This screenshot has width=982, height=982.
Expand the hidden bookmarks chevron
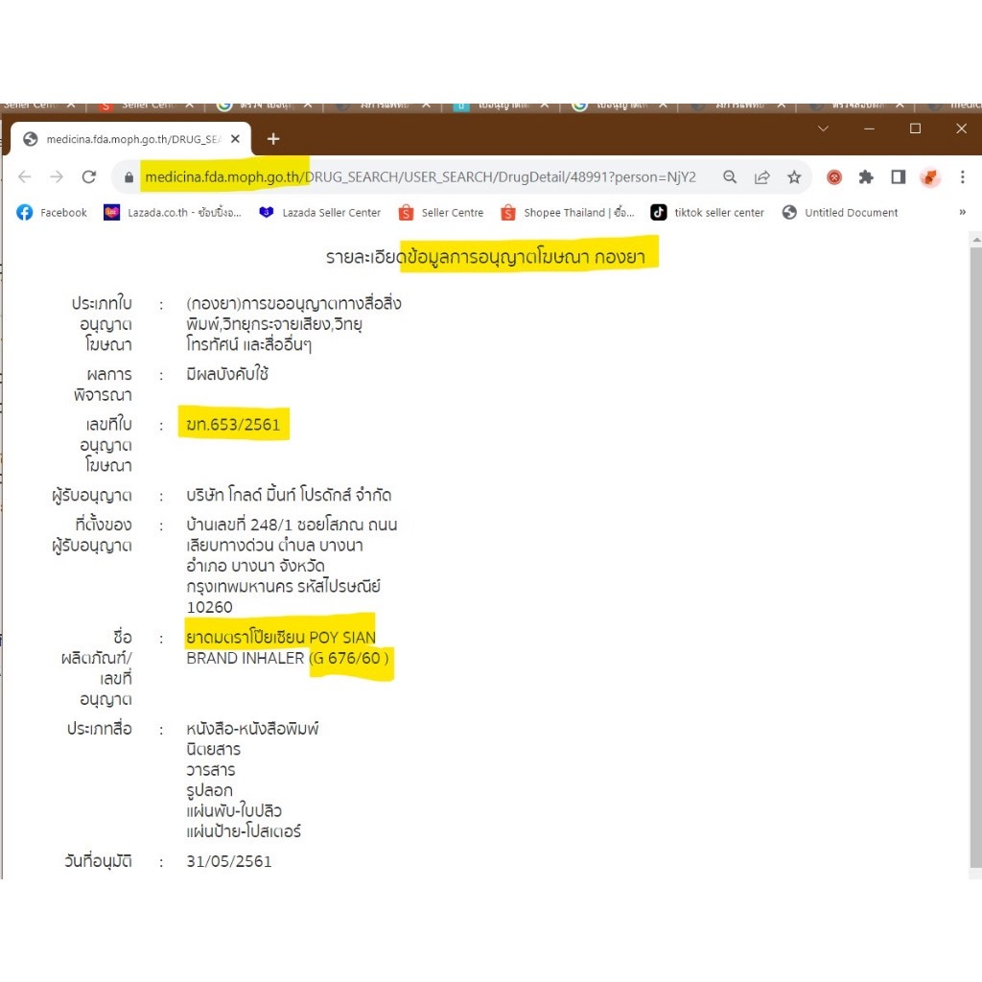click(962, 212)
